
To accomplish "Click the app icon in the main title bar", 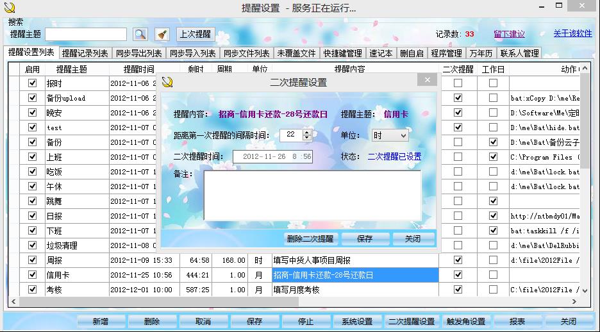I will [x=9, y=8].
